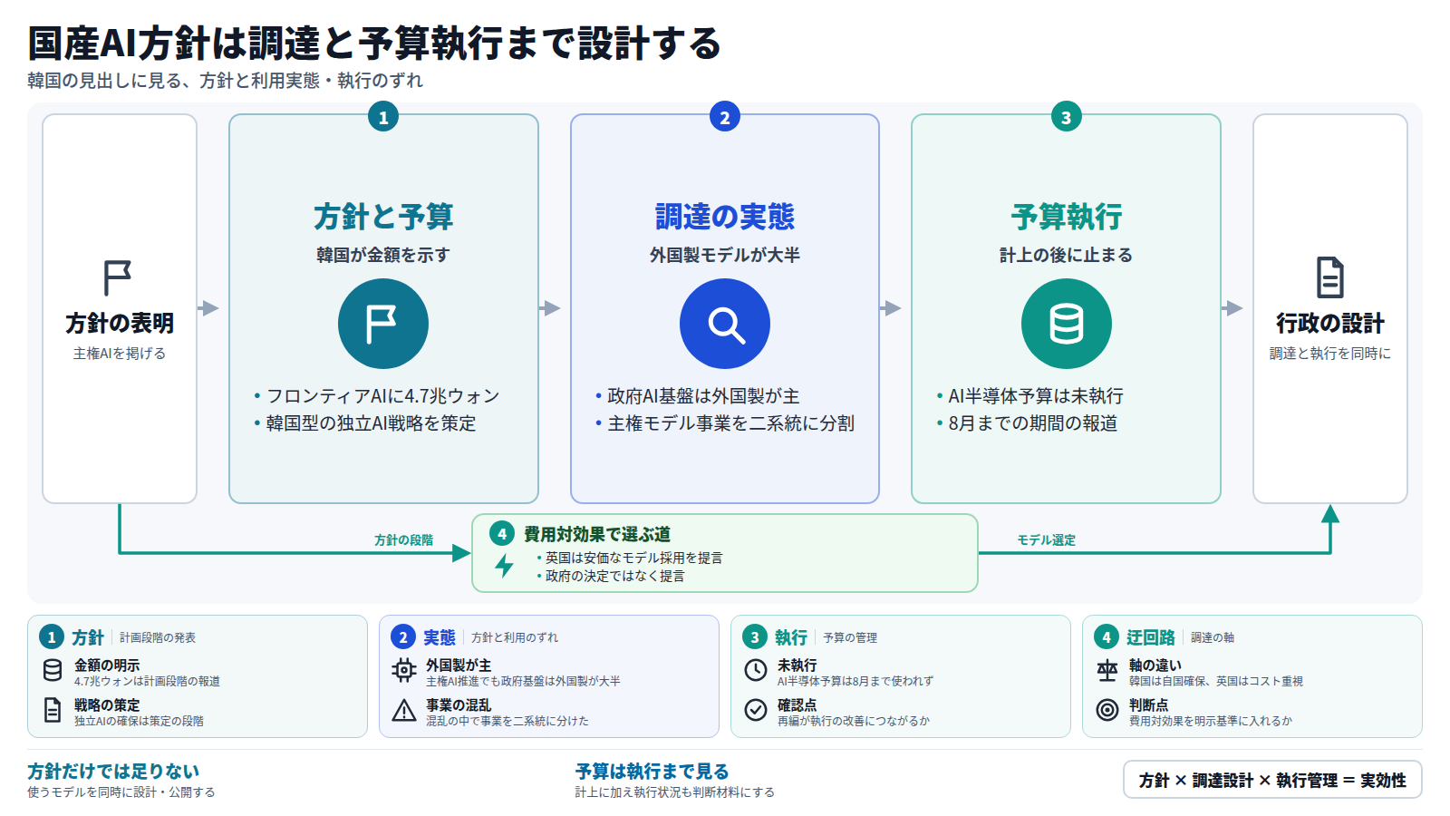Click the 方針の段階 arrow label
The image size is (1450, 816).
[x=404, y=539]
